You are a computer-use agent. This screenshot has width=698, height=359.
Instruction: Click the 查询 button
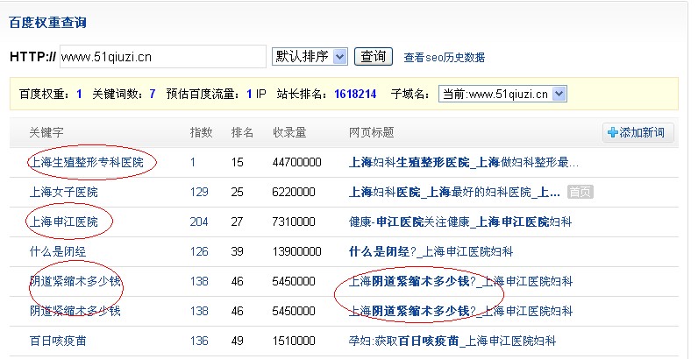coord(373,56)
